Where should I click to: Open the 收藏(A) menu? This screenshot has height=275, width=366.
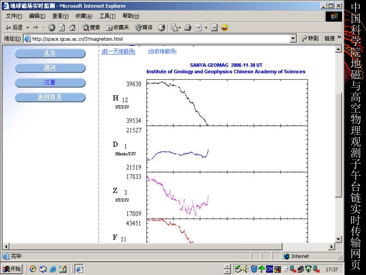coord(84,16)
